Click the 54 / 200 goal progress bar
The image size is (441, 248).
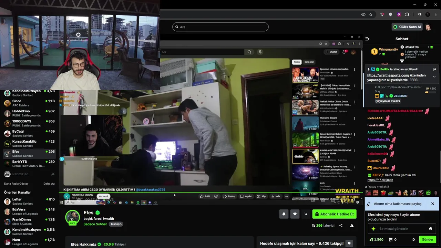tap(431, 92)
